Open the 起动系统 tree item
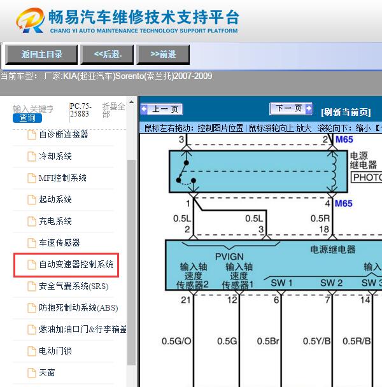Image resolution: width=382 pixels, height=387 pixels. [x=55, y=199]
